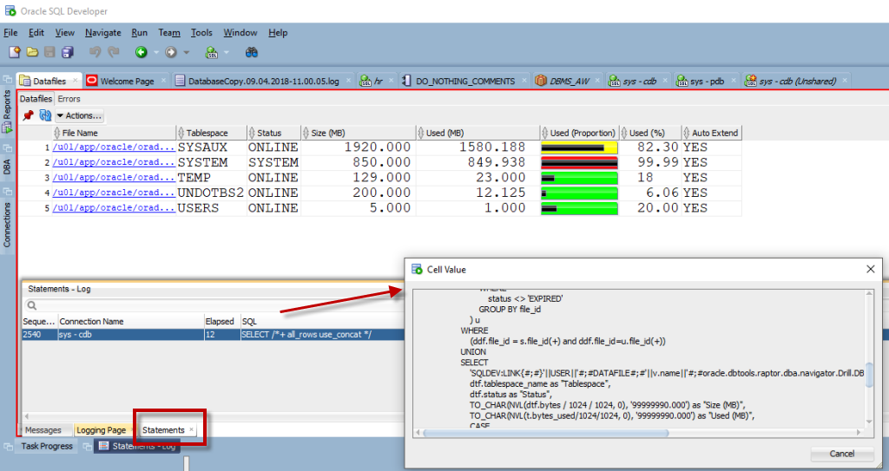This screenshot has height=471, width=889.
Task: Open dropdown arrow beside SQL Worksheet icon
Action: coord(227,53)
